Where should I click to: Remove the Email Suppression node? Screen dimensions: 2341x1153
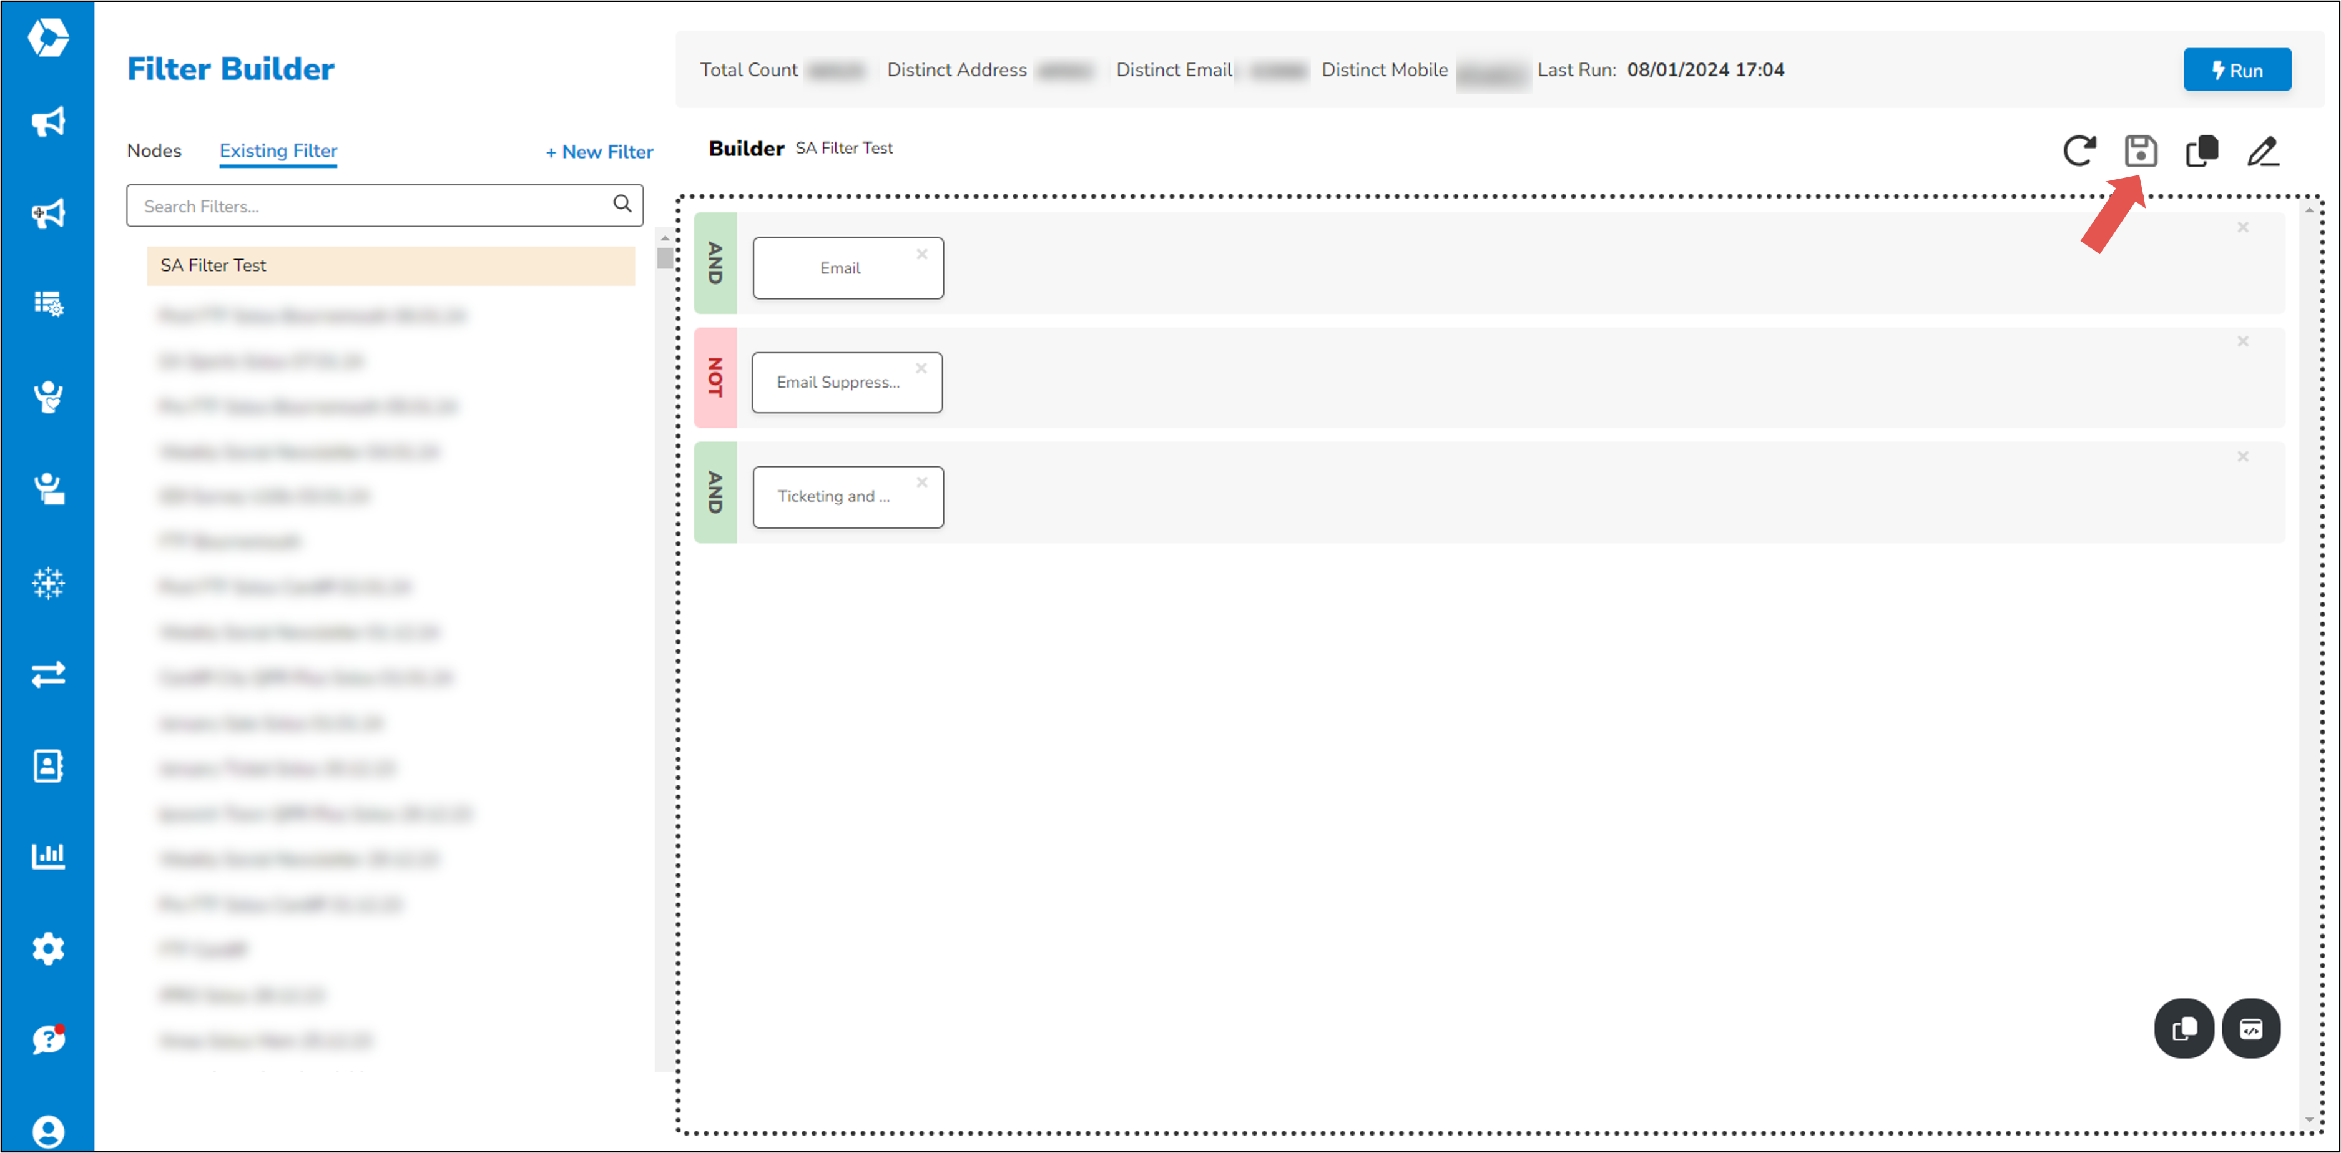[x=921, y=368]
